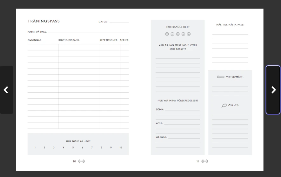This screenshot has width=281, height=177.
Task: Click the dumbbell icon next to page 10
Action: (82, 161)
